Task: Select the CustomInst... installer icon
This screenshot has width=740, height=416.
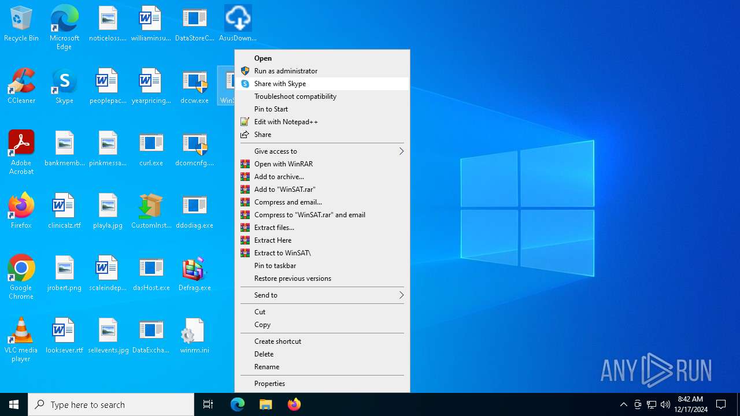Action: click(151, 211)
